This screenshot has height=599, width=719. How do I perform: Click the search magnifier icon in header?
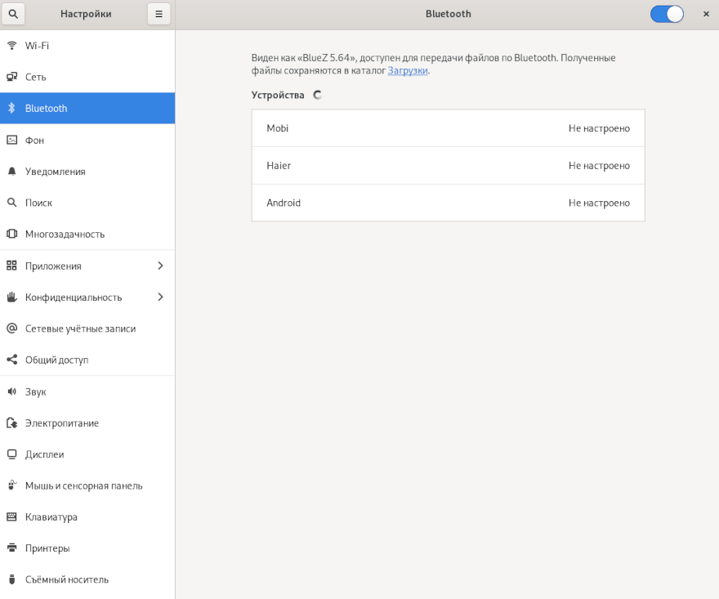coord(13,14)
